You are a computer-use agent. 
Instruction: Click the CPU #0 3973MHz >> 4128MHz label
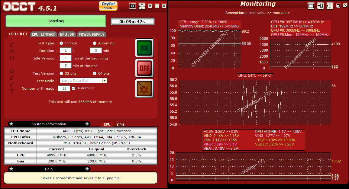(x=297, y=22)
